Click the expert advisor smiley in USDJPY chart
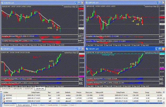This screenshot has height=107, width=166. click(158, 53)
